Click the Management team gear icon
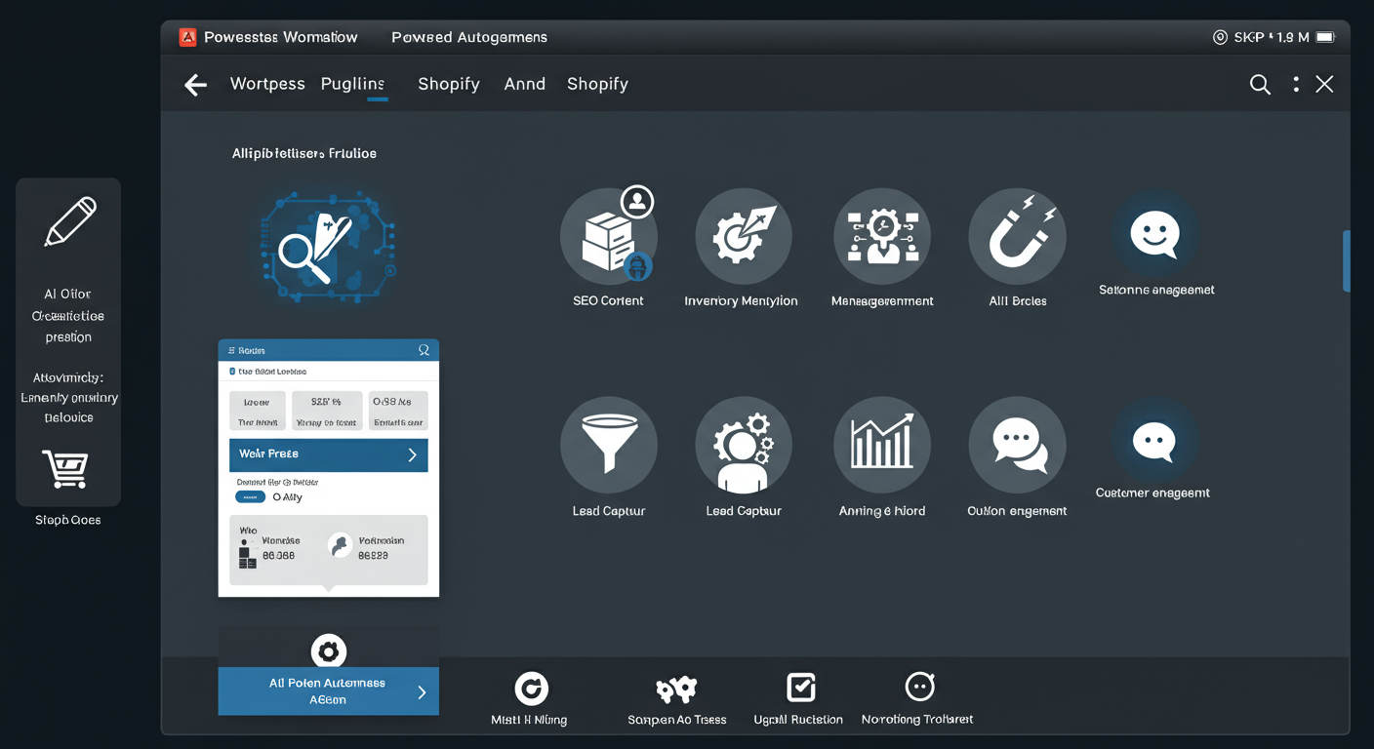The image size is (1374, 749). [x=881, y=235]
